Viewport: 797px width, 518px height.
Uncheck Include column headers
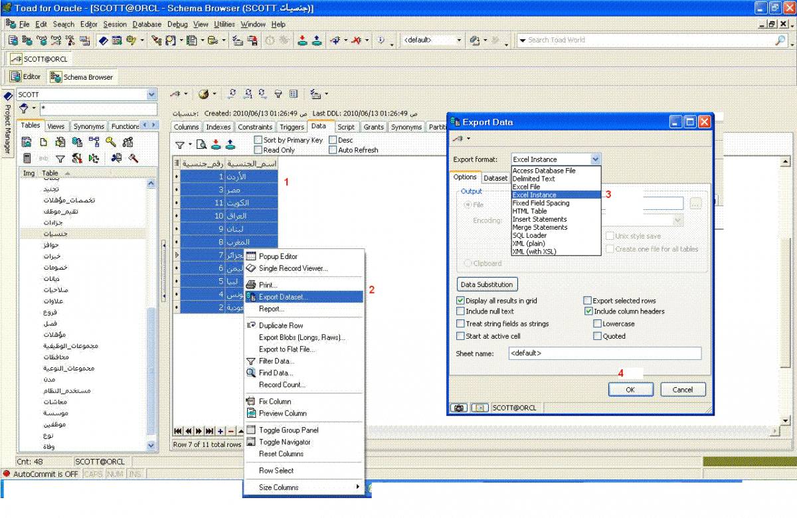click(x=588, y=311)
